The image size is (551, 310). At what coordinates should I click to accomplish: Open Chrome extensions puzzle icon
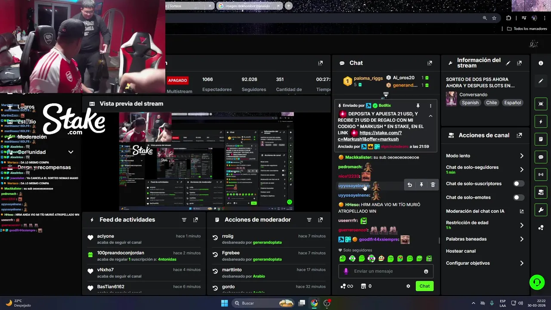[x=509, y=18]
